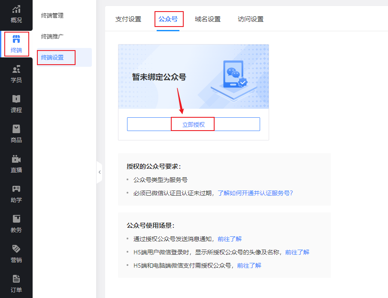Open the 直播 live streaming section
The image size is (388, 298).
tap(16, 164)
